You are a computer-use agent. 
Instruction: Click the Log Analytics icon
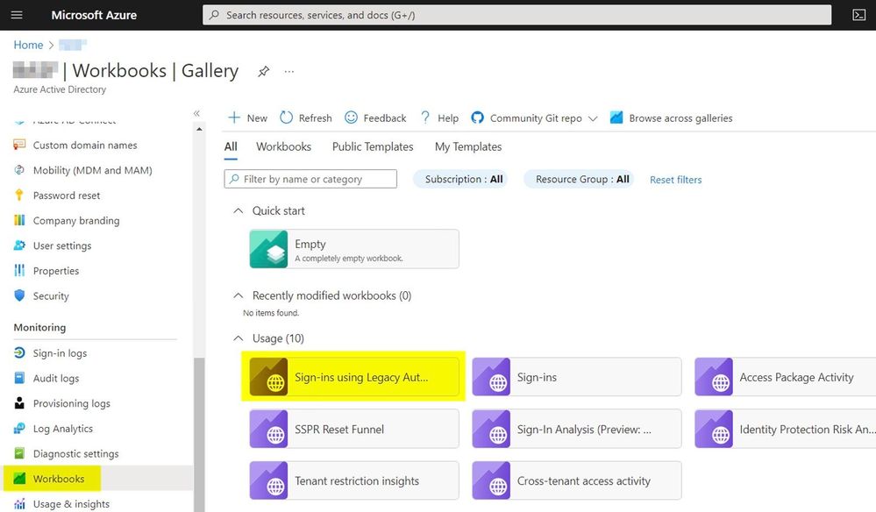click(x=19, y=428)
